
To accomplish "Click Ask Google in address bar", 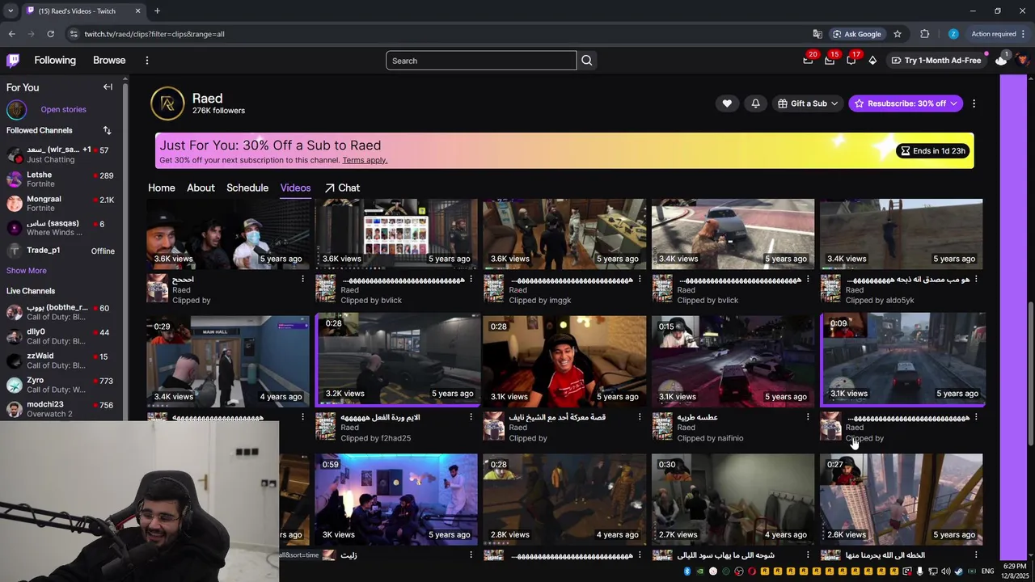I will point(857,34).
